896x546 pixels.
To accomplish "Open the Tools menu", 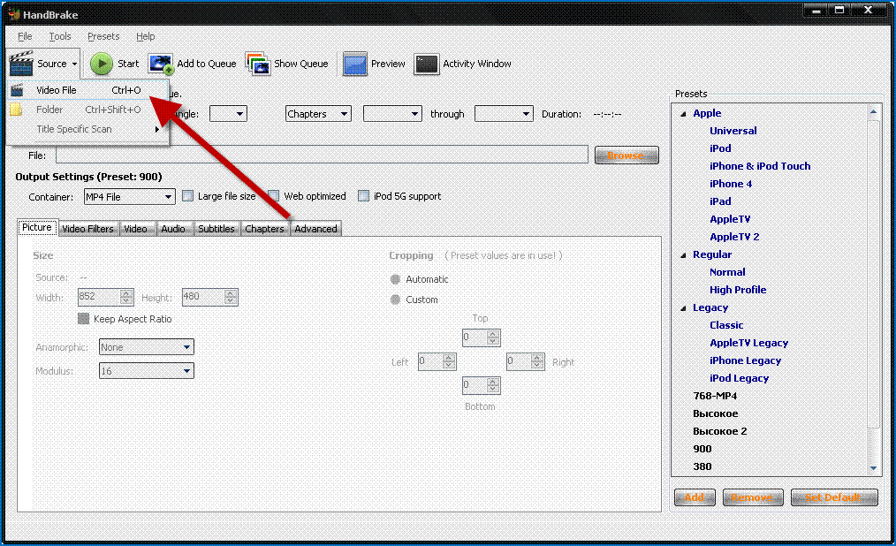I will click(60, 36).
